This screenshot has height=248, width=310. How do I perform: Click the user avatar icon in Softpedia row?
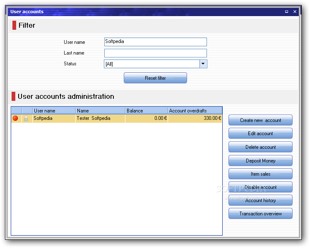pyautogui.click(x=26, y=118)
